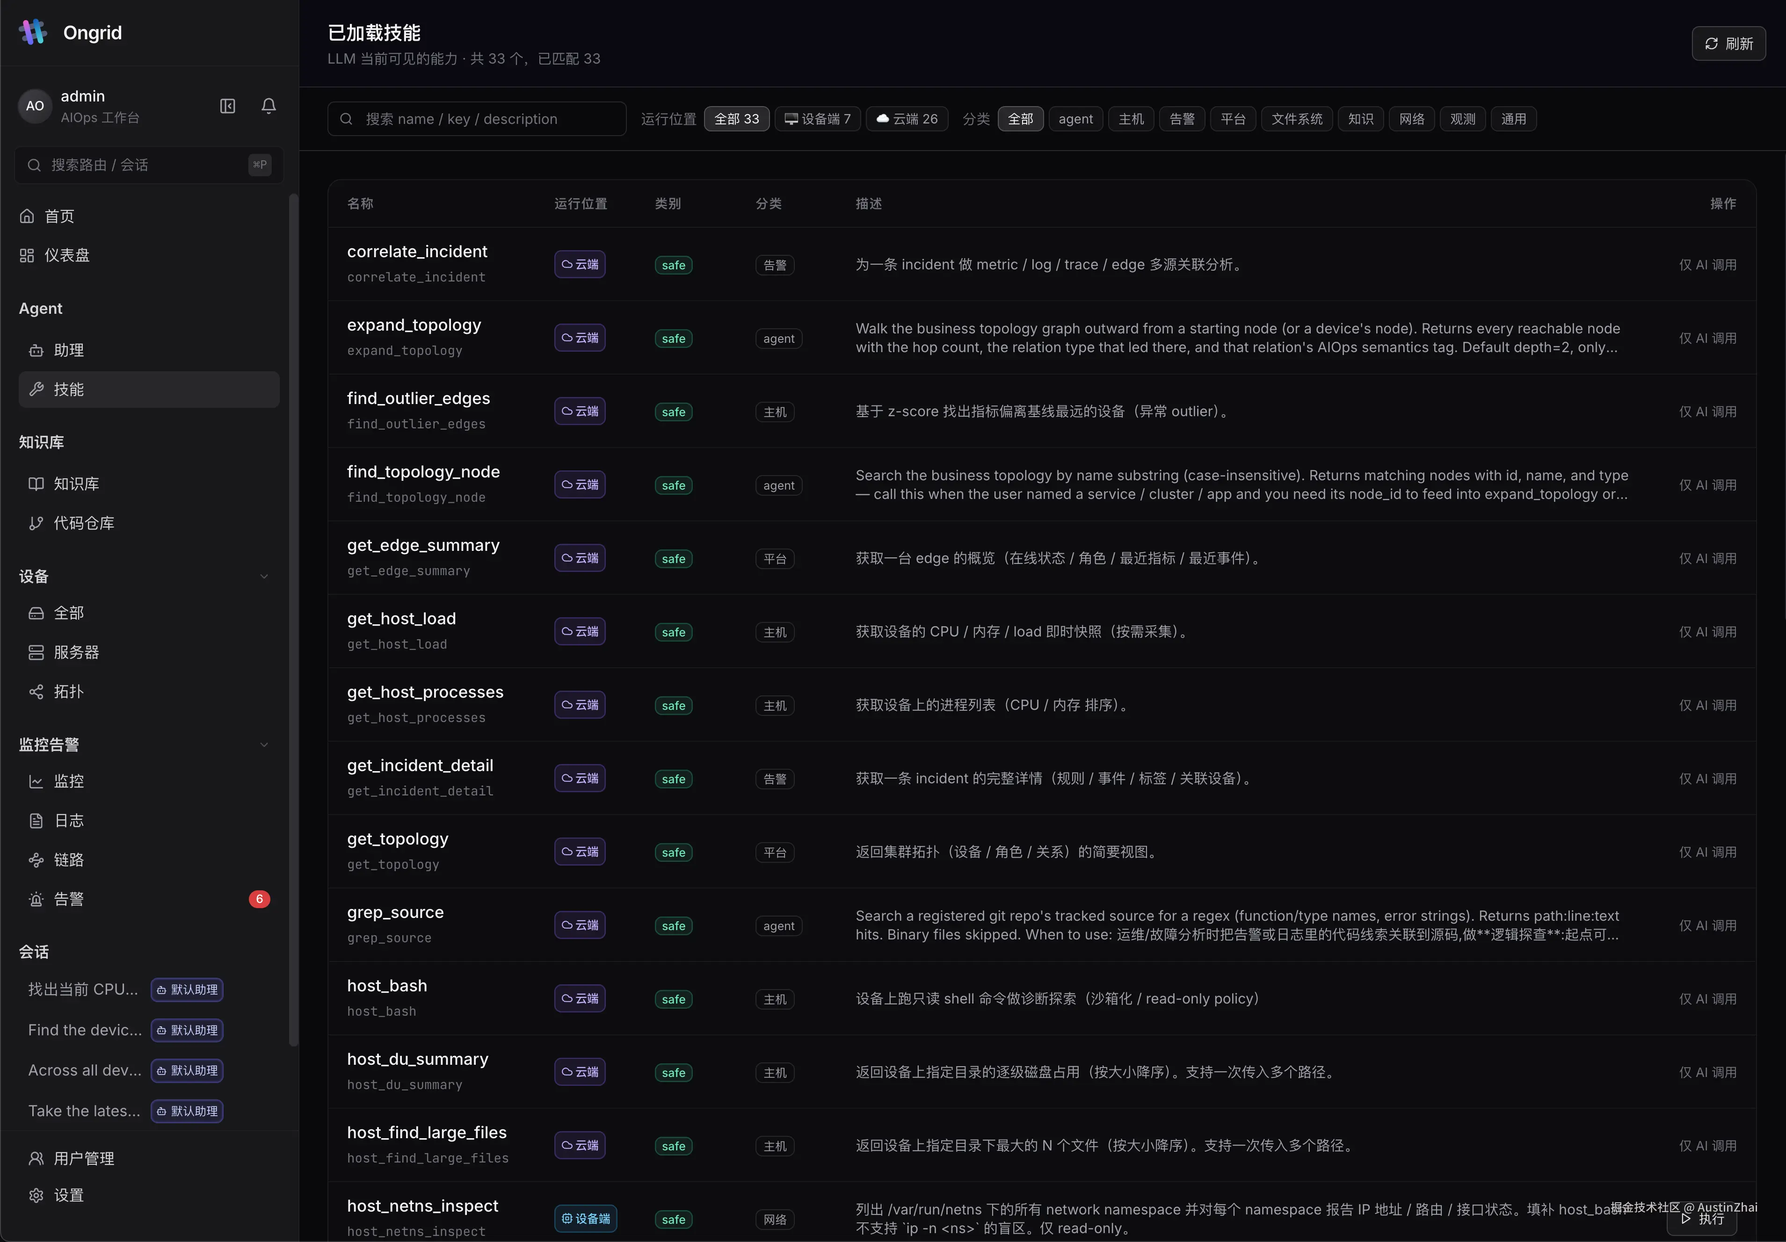
Task: Open session 找出当前 CPU...
Action: point(83,989)
